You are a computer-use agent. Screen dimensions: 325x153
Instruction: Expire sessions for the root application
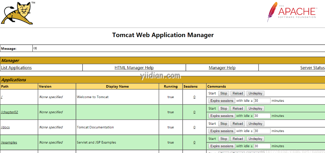222,101
